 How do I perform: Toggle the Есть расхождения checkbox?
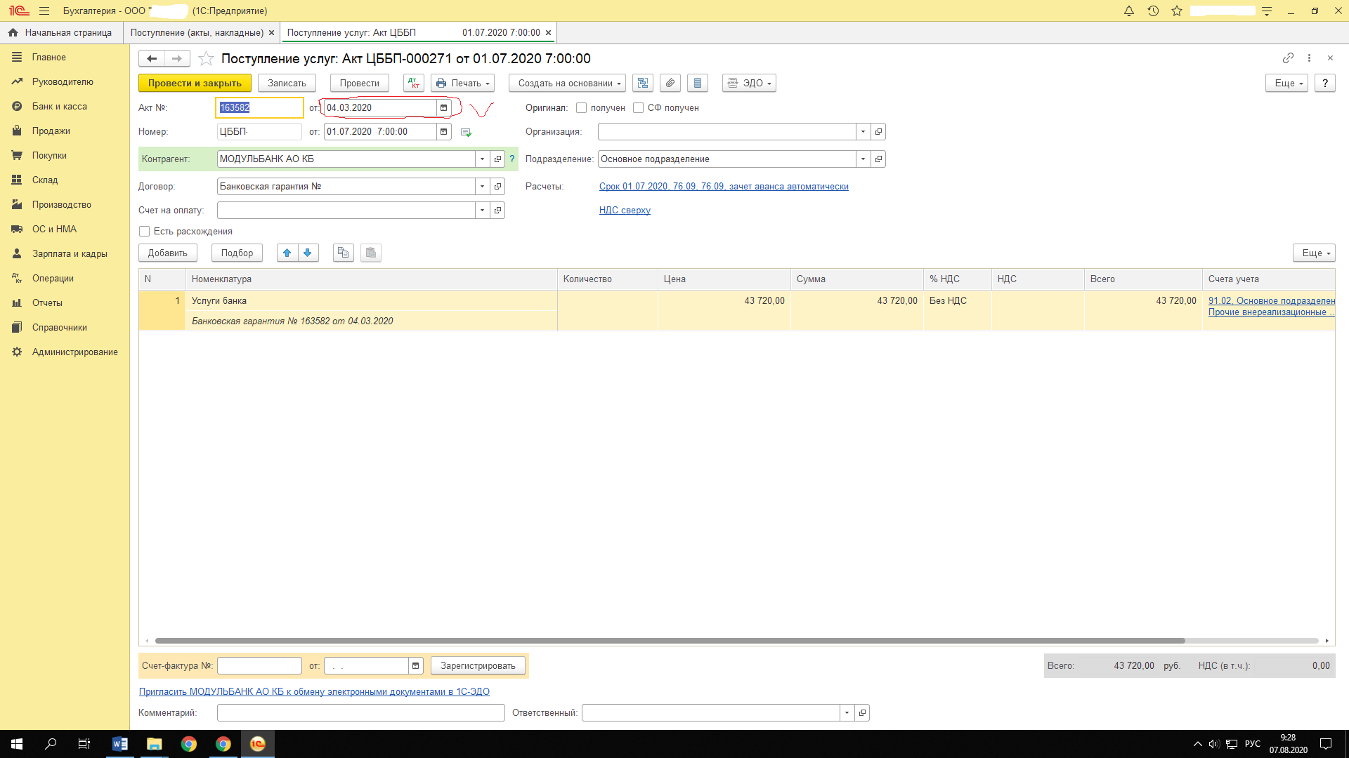click(145, 231)
